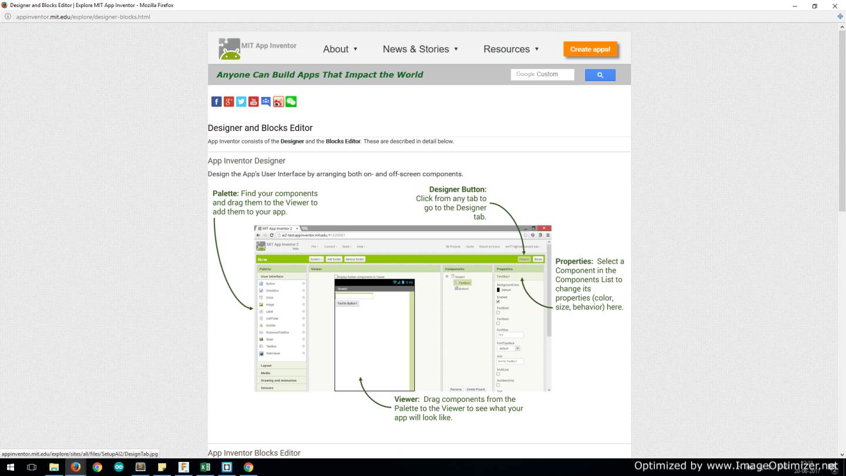Click the blue search magnifier button

coord(600,75)
